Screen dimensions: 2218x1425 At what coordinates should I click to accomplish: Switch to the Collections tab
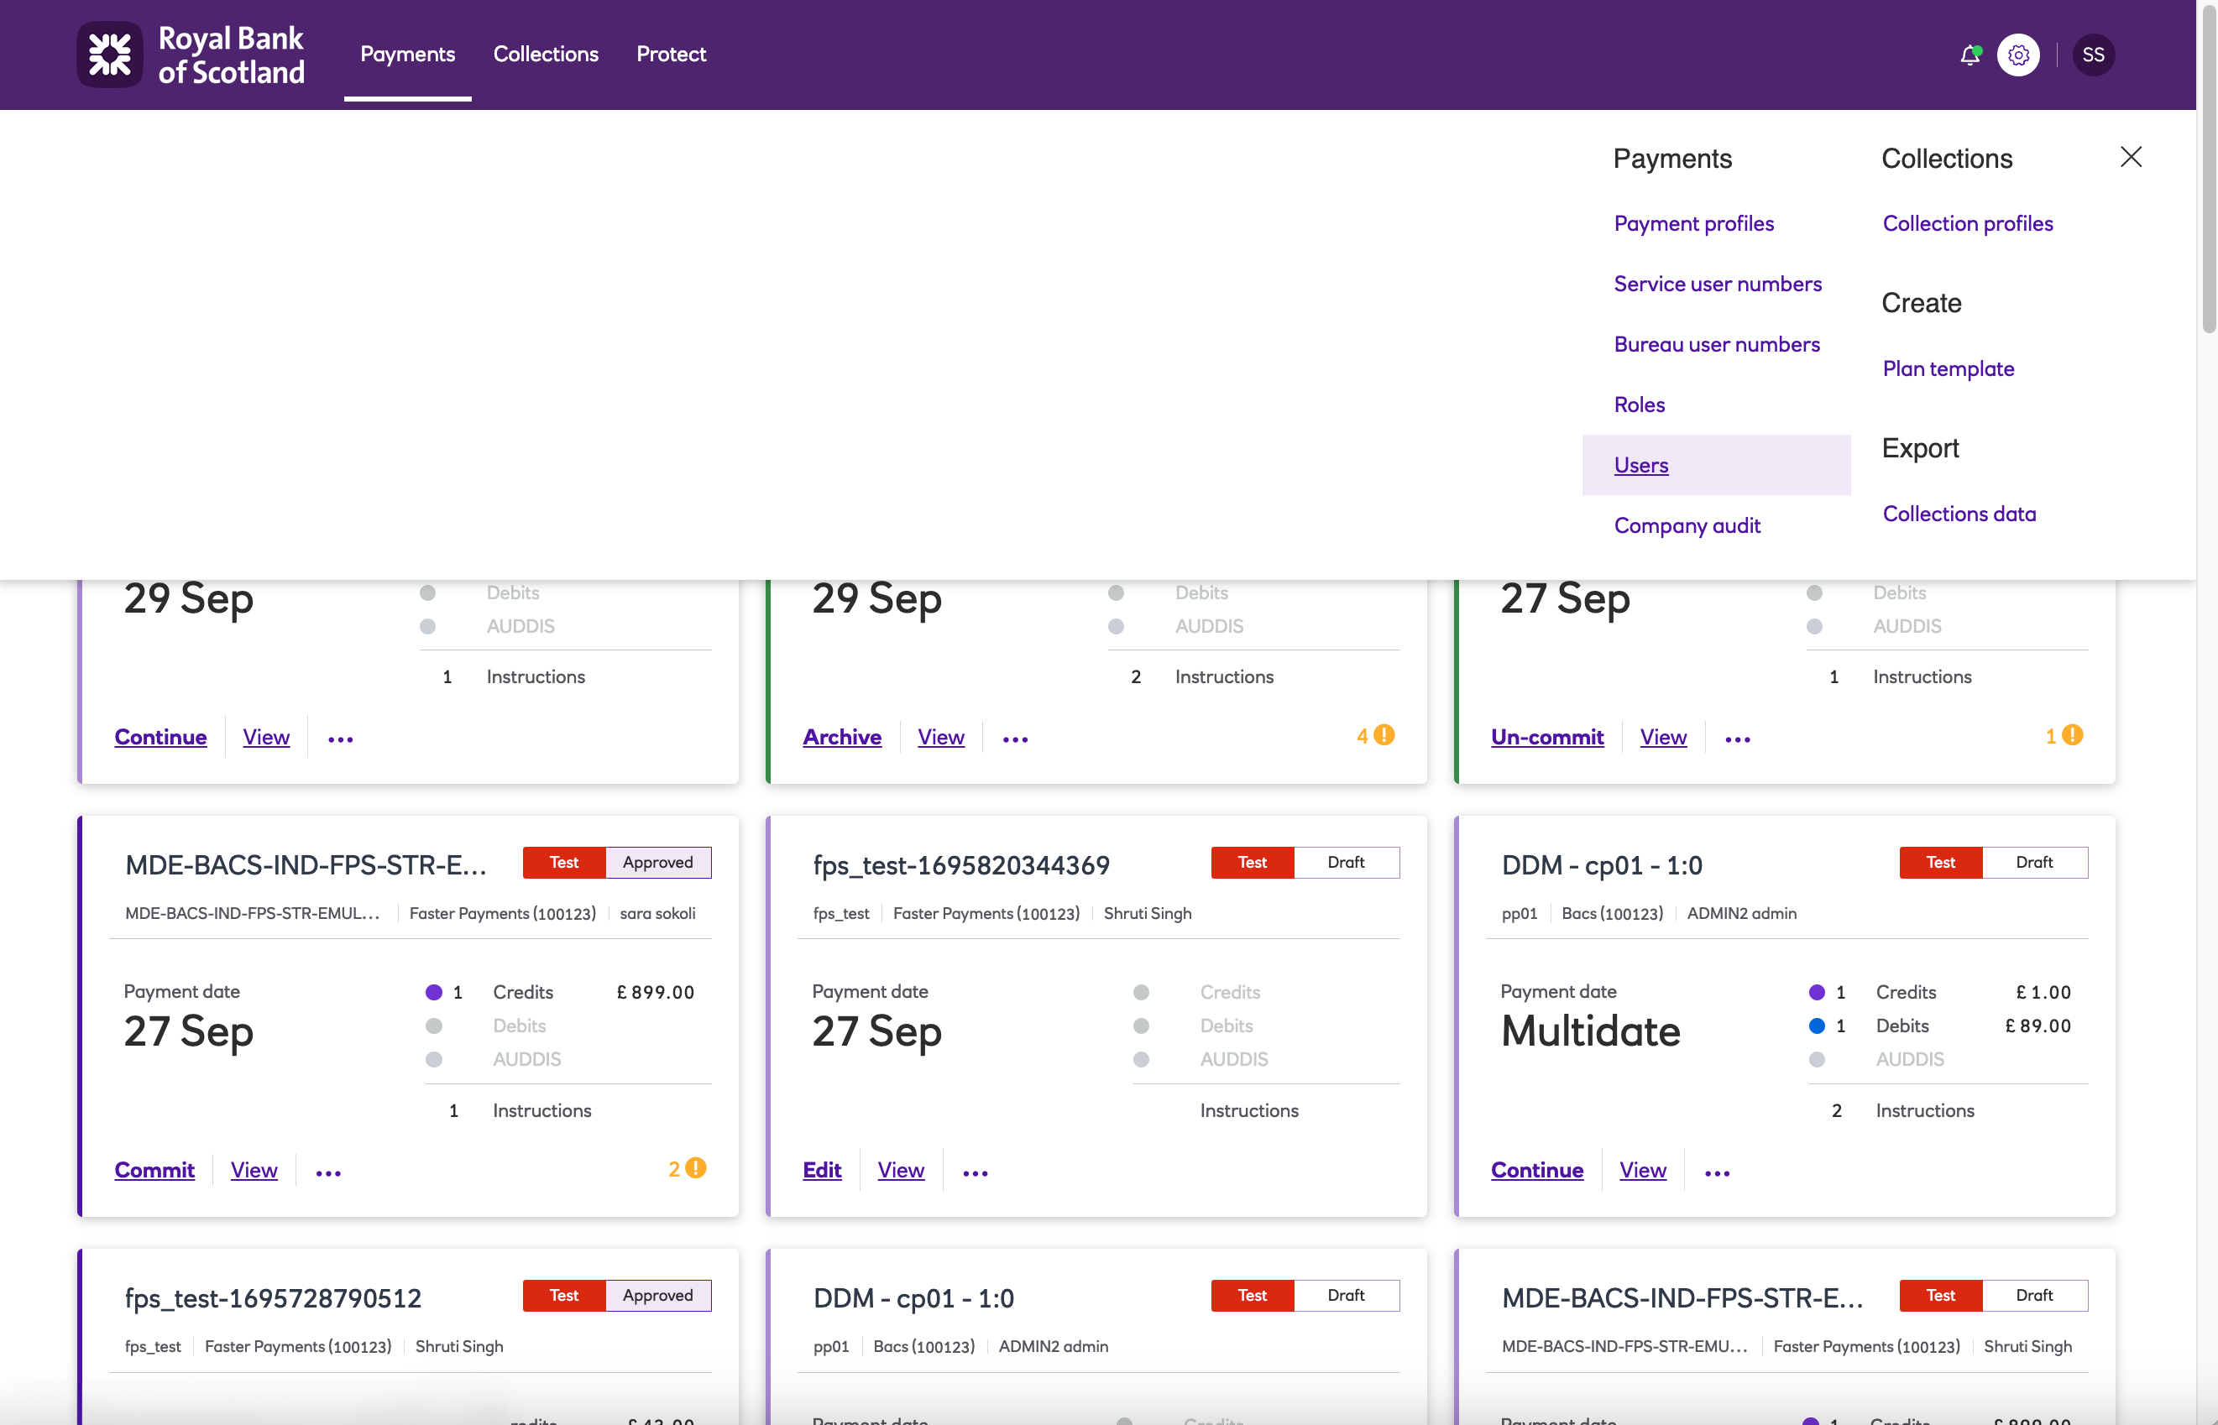point(545,54)
